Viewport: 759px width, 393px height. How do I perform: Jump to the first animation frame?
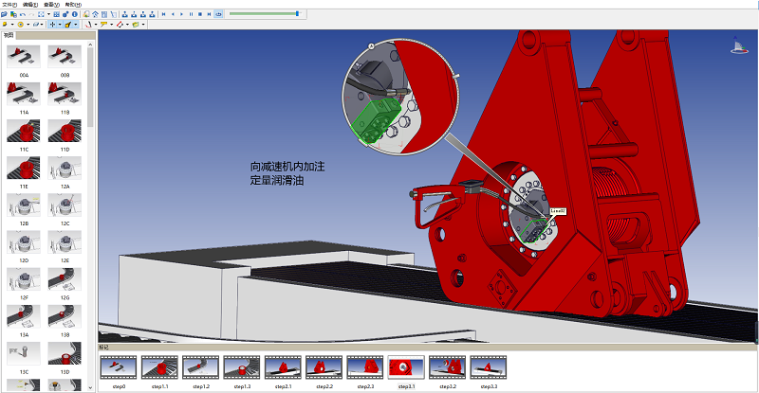[163, 14]
